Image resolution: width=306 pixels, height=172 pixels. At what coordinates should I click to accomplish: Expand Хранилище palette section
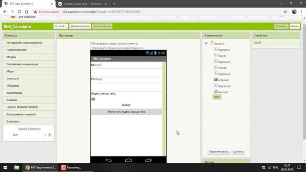29,93
